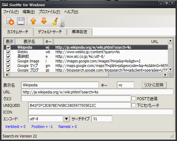Image resolution: width=177 pixels, height=141 pixels.
Task: Toggle the 英辞郎 row checkbox
Action: pyautogui.click(x=8, y=56)
